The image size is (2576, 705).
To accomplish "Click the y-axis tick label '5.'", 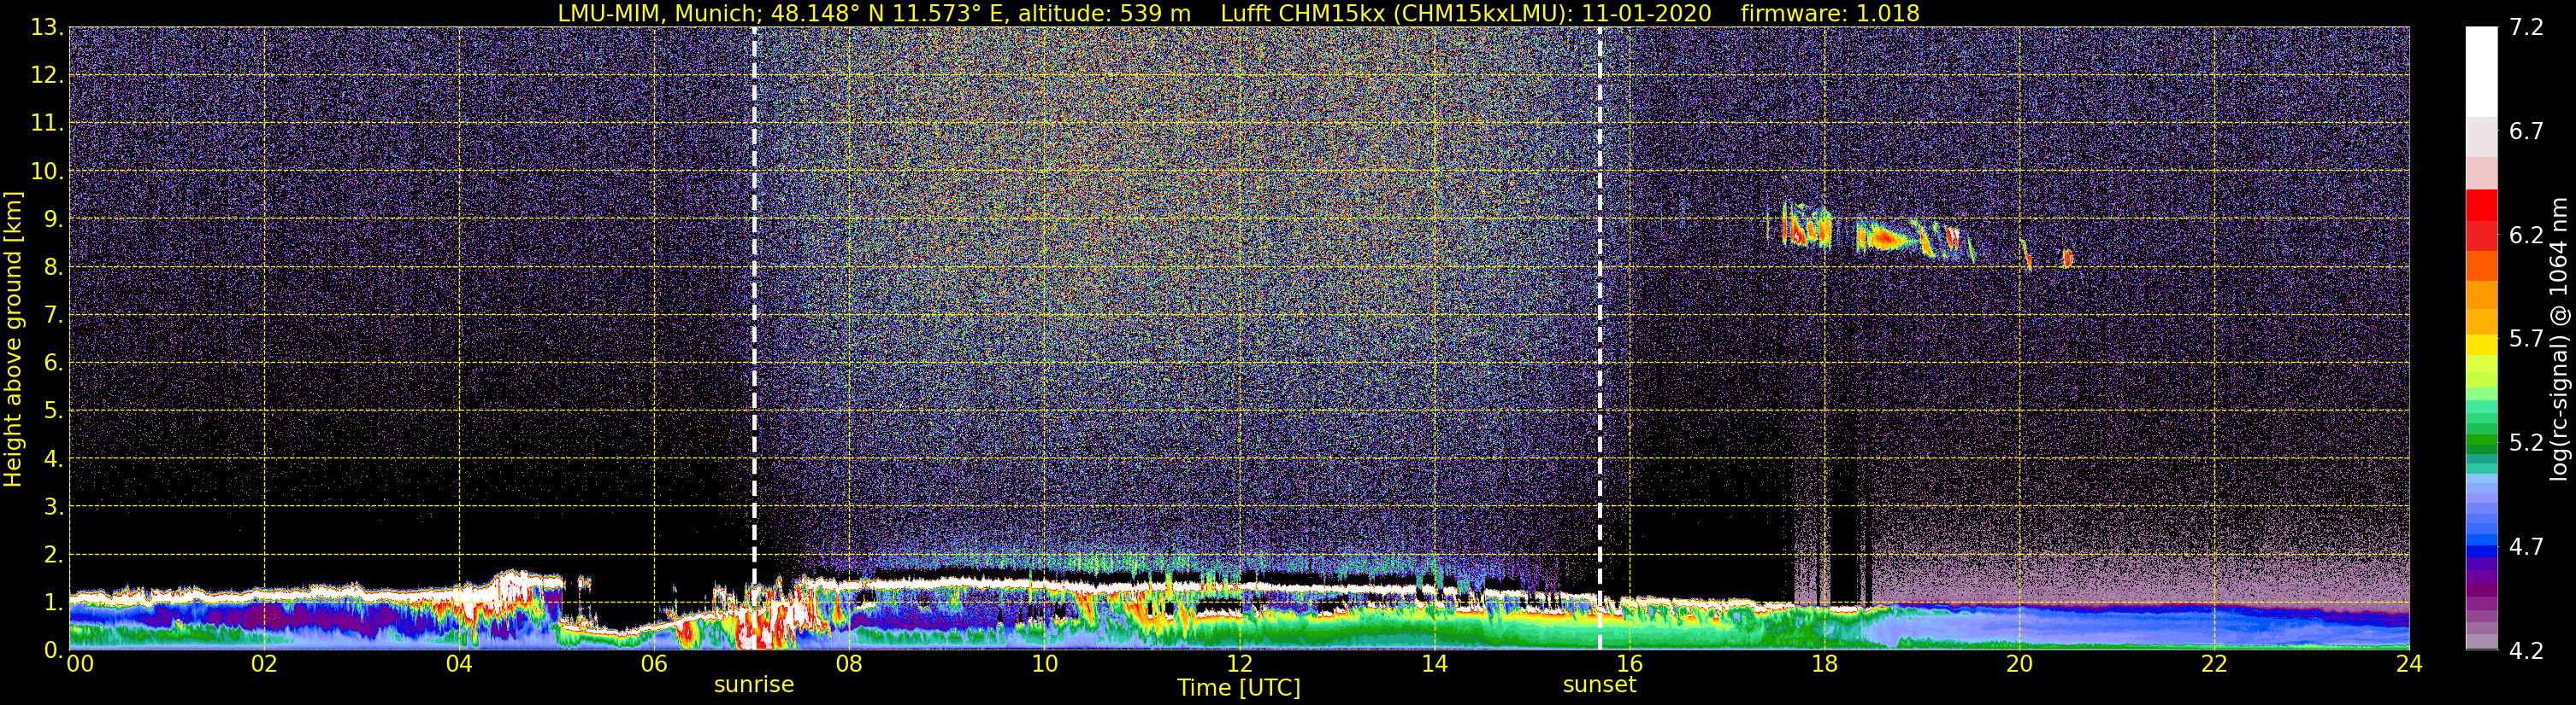I will coord(53,411).
